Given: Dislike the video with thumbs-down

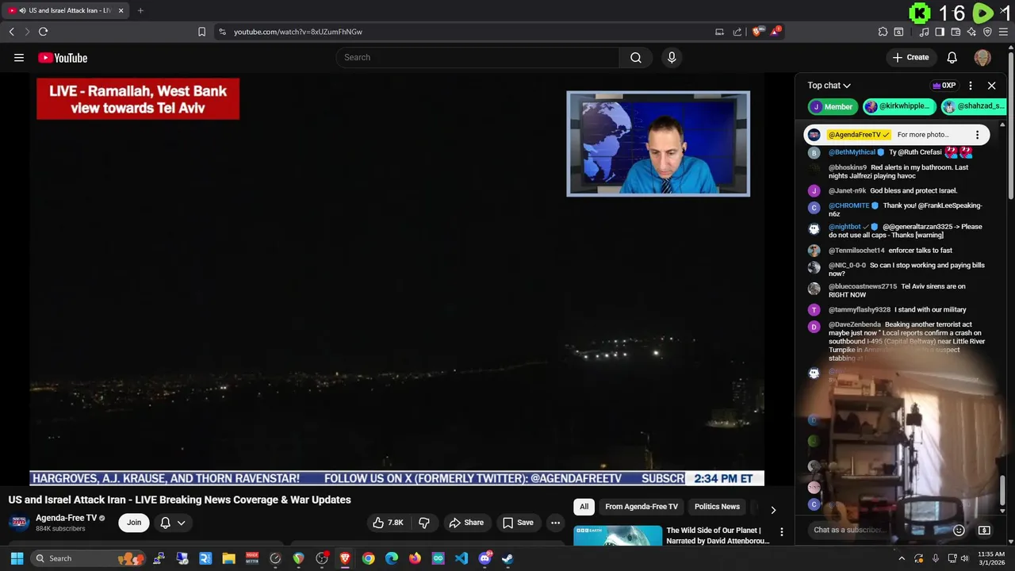Looking at the screenshot, I should 424,523.
